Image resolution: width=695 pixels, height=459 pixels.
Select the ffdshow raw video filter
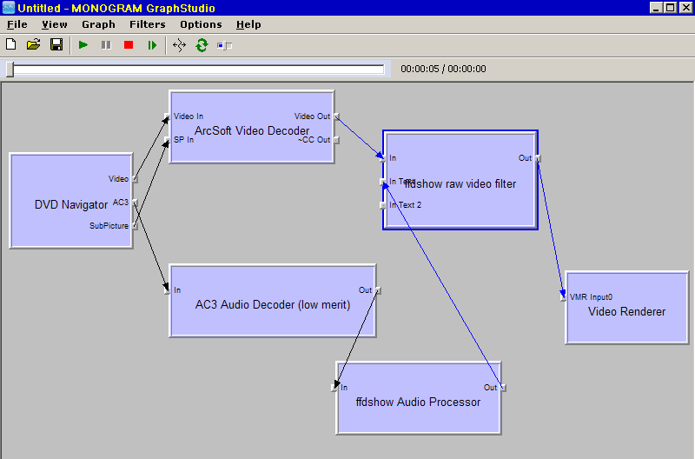tap(460, 180)
